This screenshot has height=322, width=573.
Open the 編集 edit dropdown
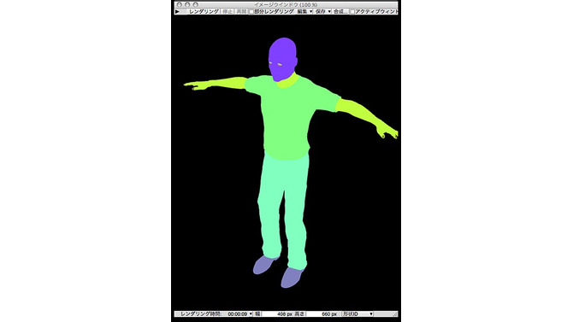[x=304, y=12]
